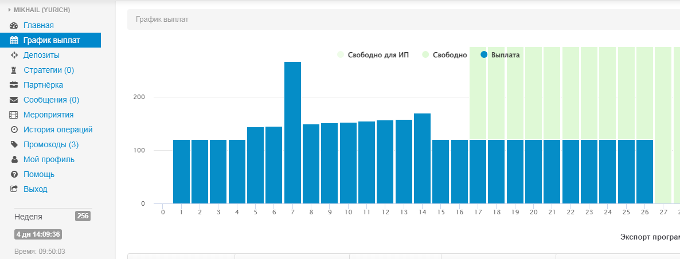Toggle Свободно для ИП legend entry

[x=373, y=55]
